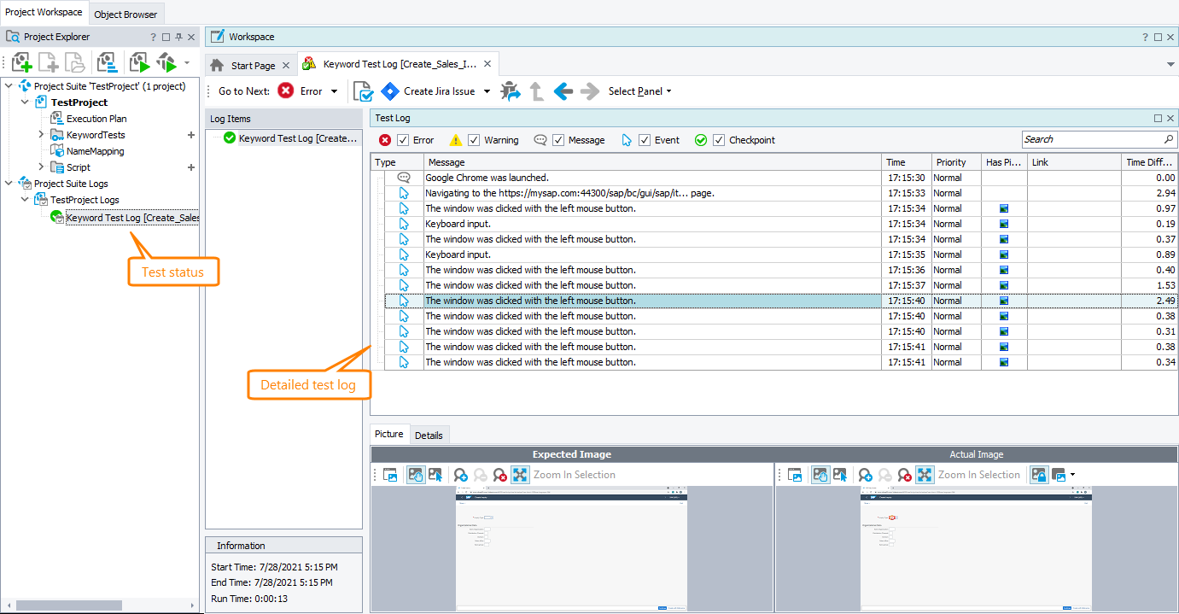The image size is (1179, 614).
Task: Open the Select Panel dropdown
Action: 639,91
